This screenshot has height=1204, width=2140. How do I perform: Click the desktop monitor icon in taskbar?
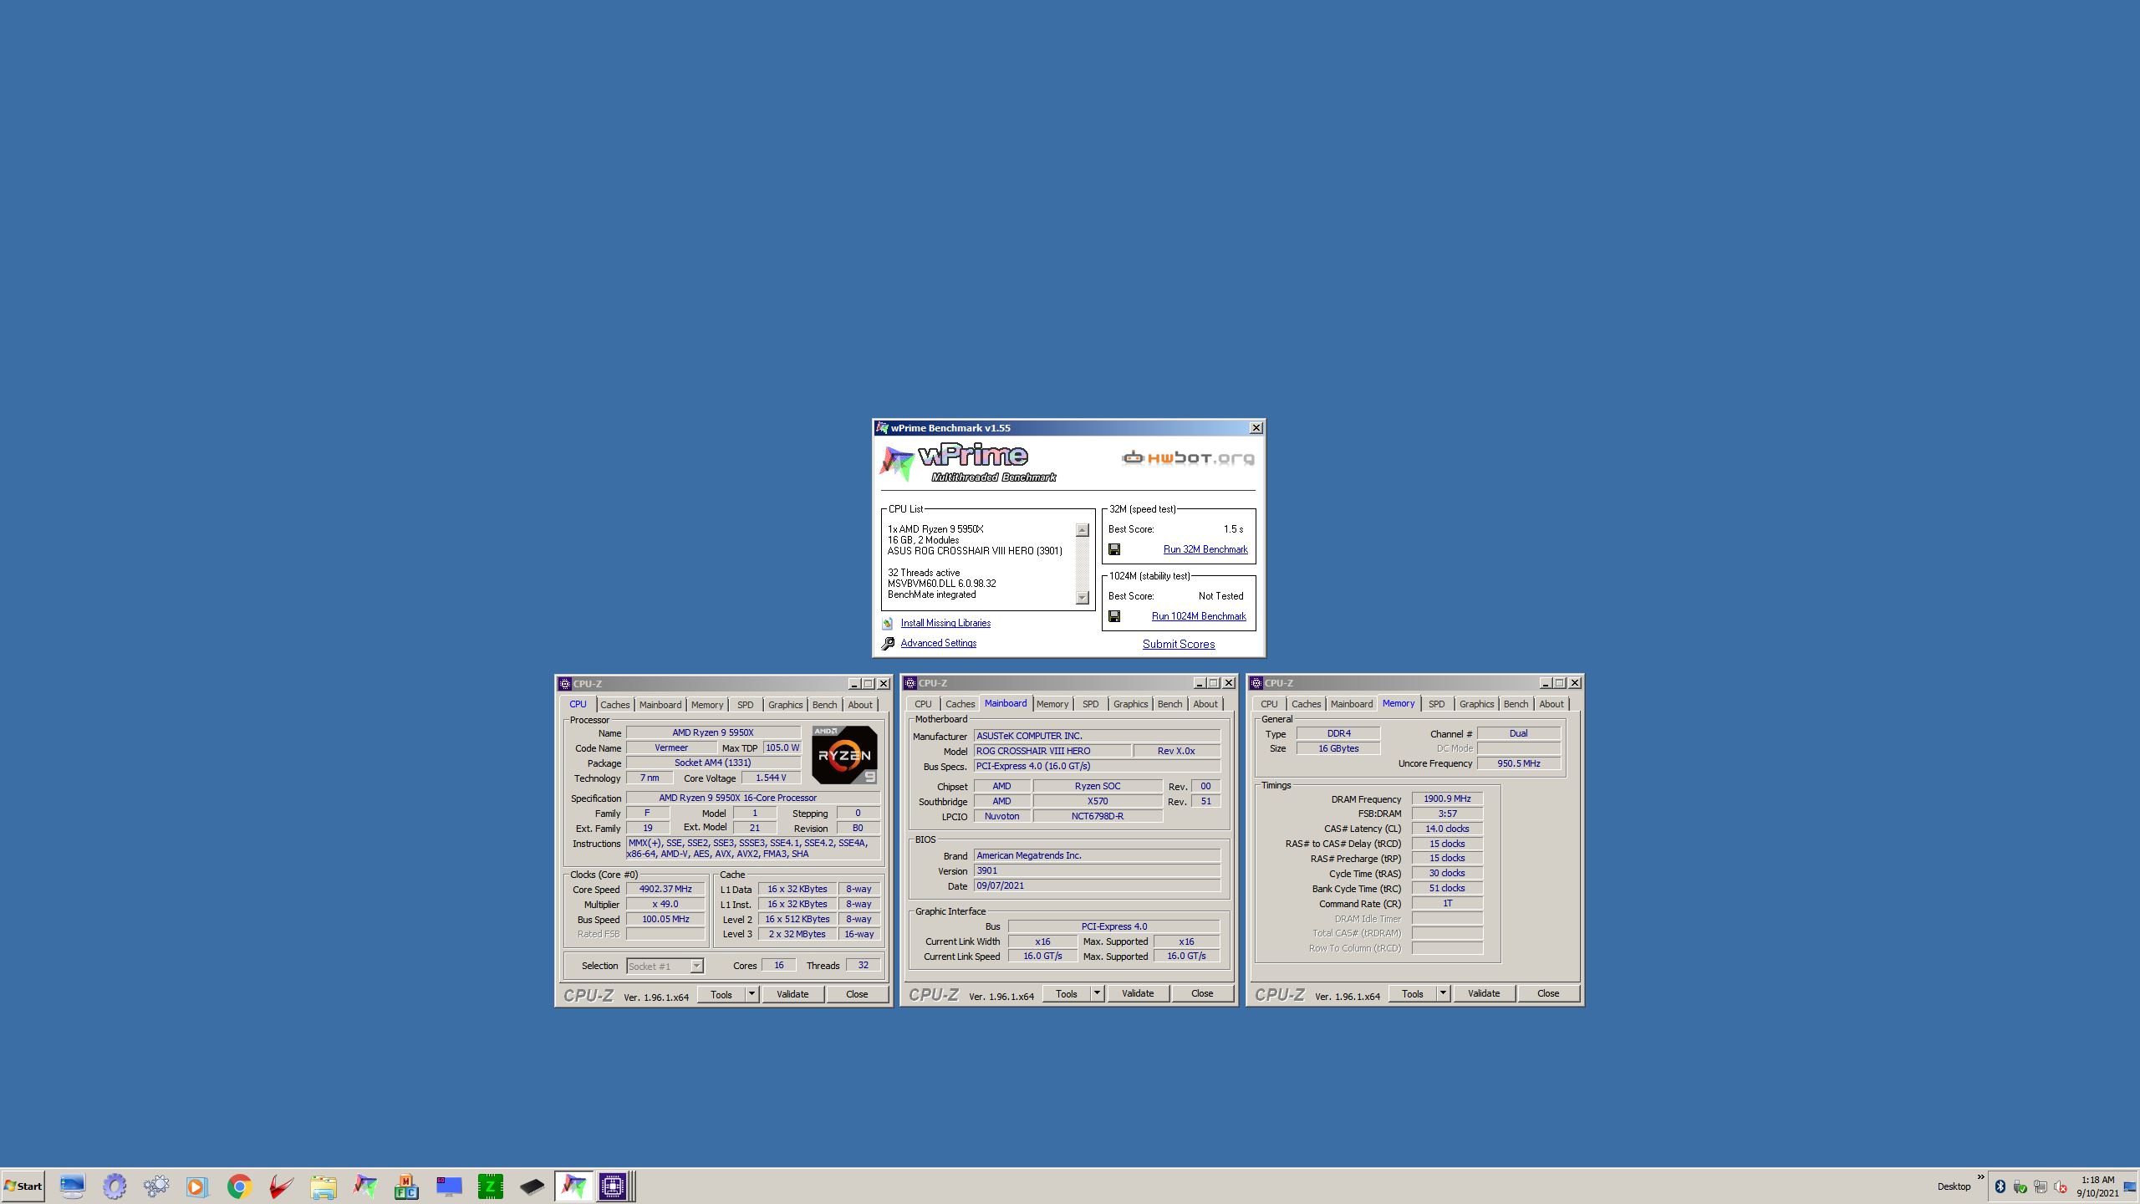click(73, 1186)
